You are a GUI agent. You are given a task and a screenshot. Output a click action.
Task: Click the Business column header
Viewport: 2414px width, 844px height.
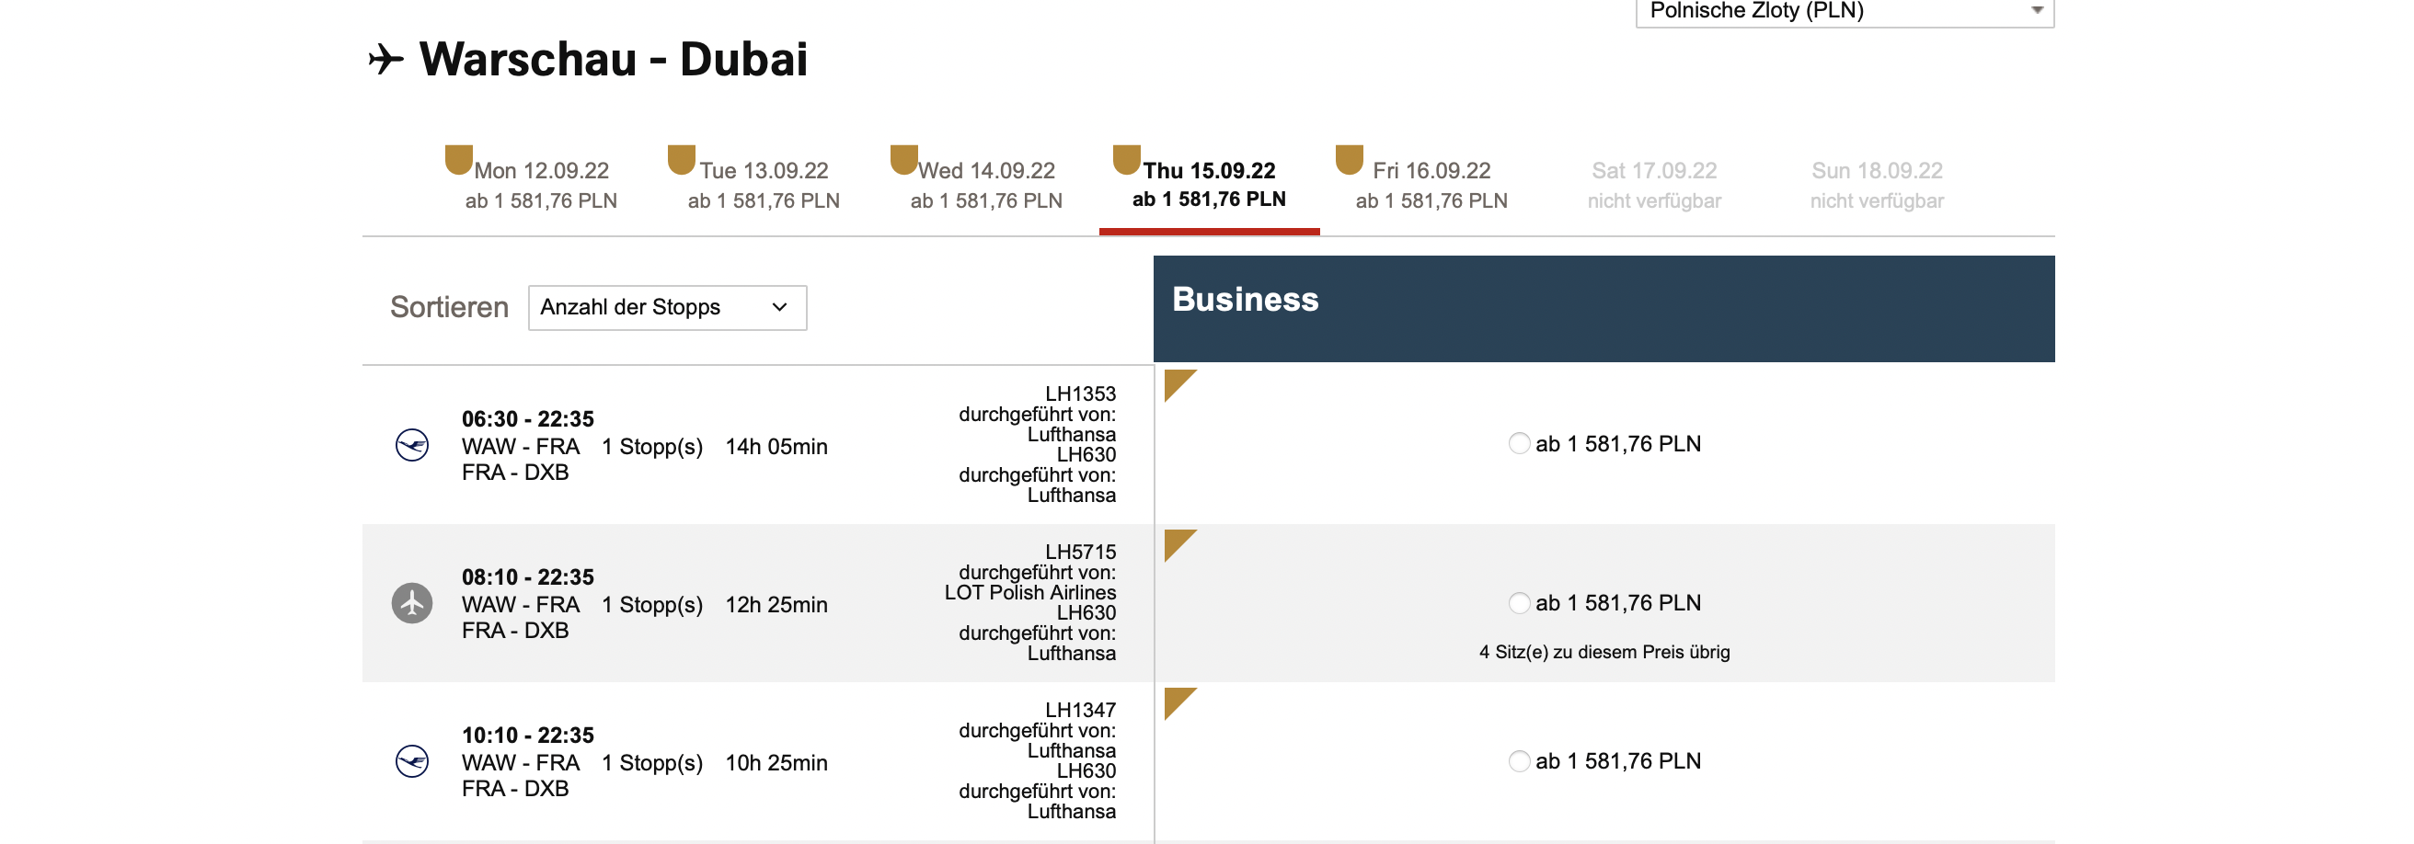point(1603,308)
